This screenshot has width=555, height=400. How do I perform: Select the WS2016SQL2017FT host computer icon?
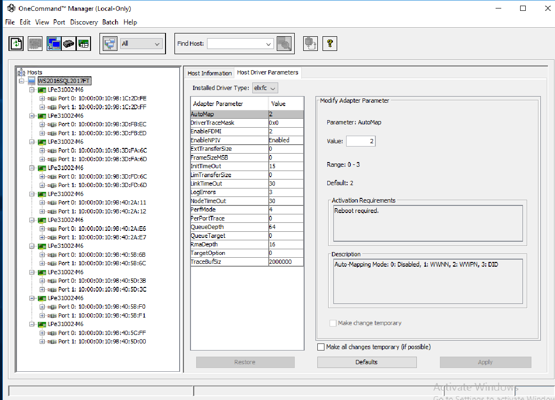[x=31, y=81]
